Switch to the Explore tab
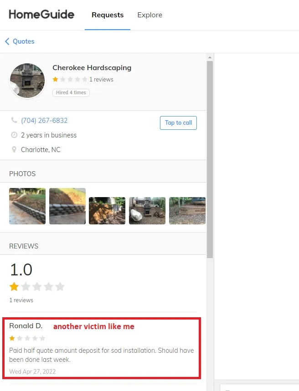The height and width of the screenshot is (391, 299). click(x=149, y=15)
